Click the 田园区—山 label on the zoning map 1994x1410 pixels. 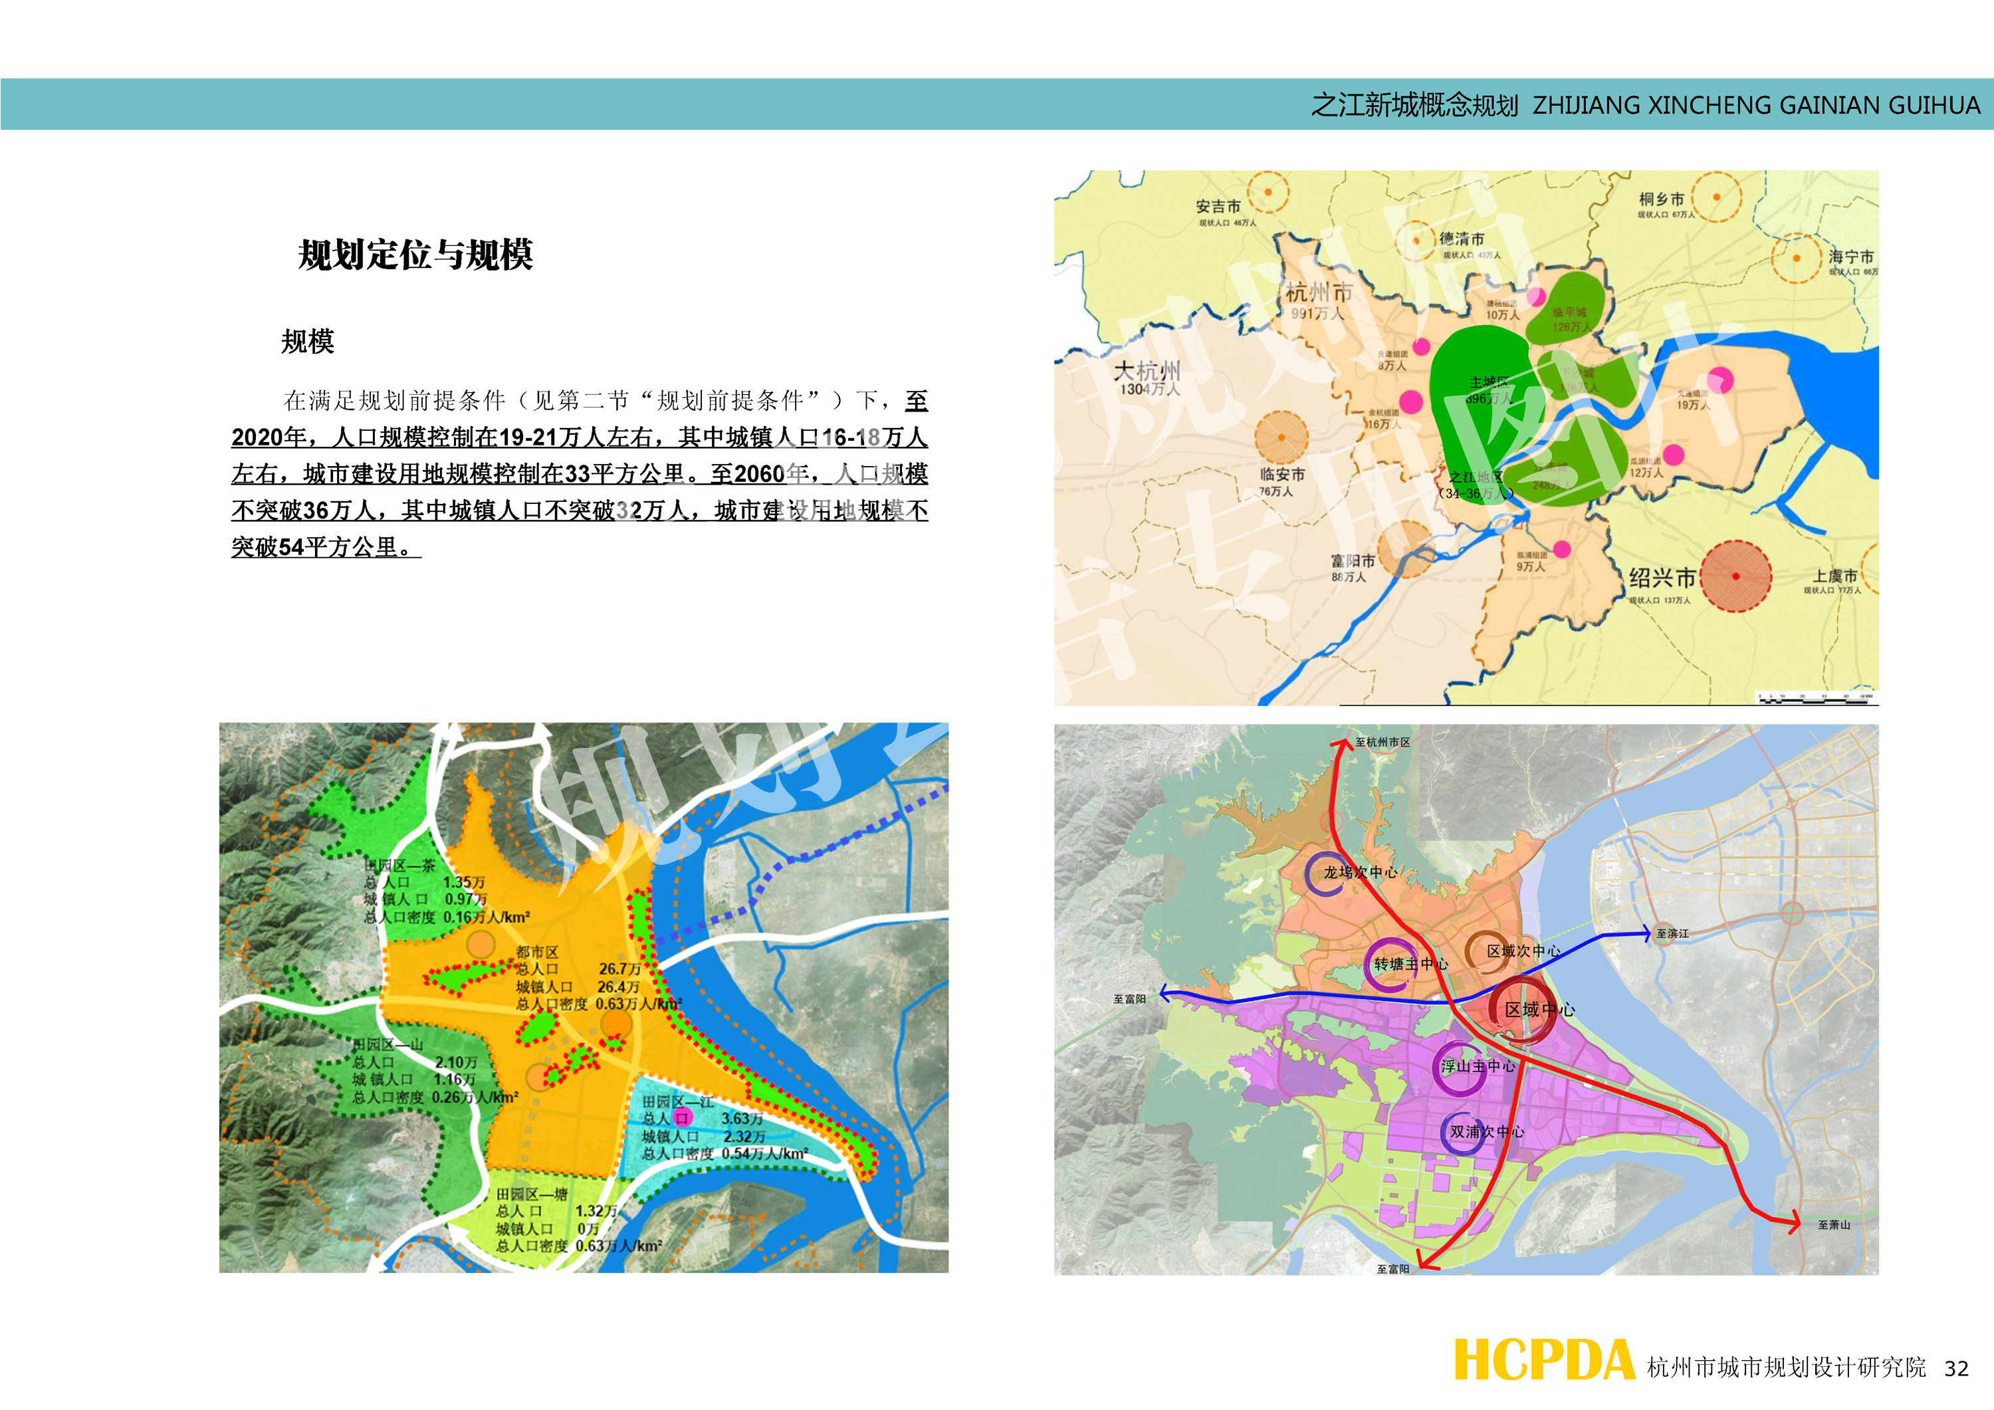tap(388, 1045)
